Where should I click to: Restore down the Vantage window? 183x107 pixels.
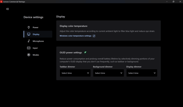[x=174, y=2]
